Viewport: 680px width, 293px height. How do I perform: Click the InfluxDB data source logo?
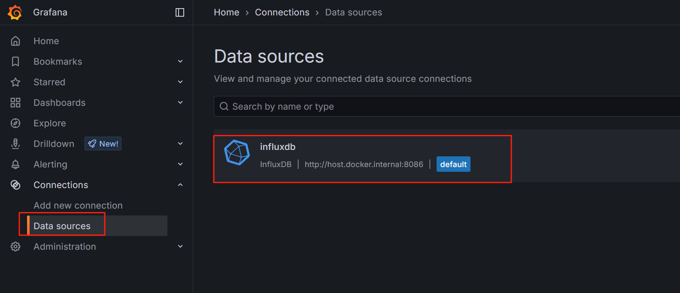click(237, 153)
